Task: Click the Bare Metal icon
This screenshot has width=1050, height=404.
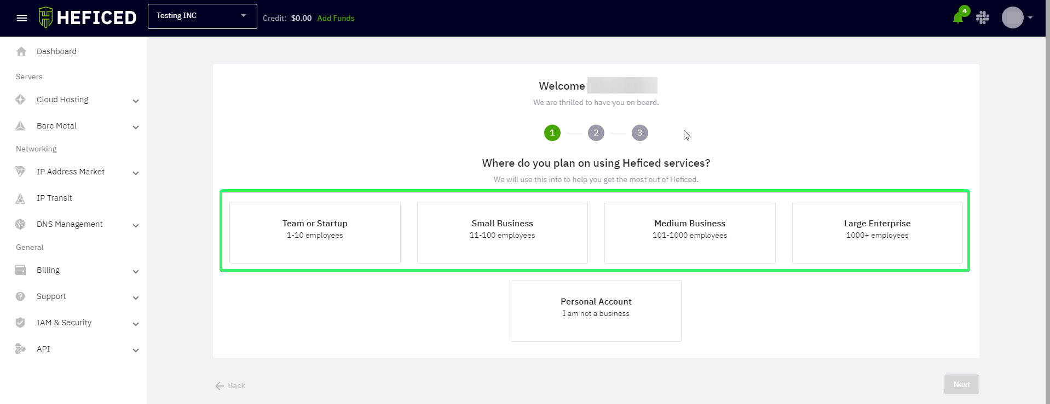Action: 20,126
